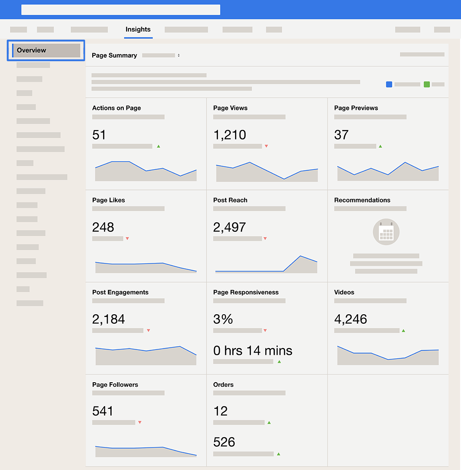The height and width of the screenshot is (470, 461).
Task: Open the Page Views trend chart
Action: point(267,172)
